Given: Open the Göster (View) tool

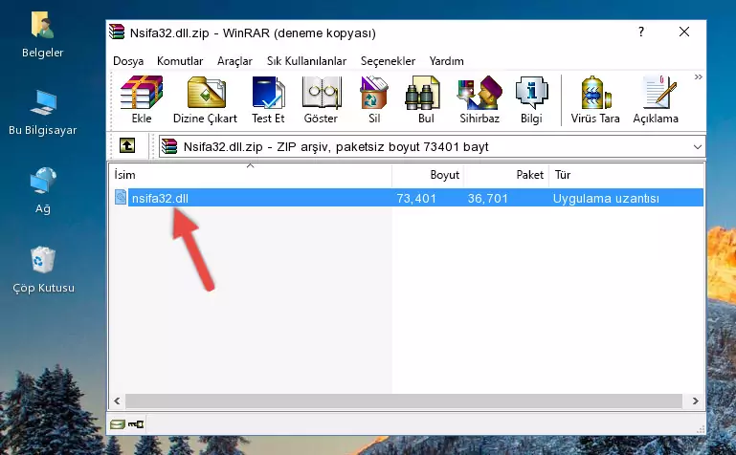Looking at the screenshot, I should (321, 99).
